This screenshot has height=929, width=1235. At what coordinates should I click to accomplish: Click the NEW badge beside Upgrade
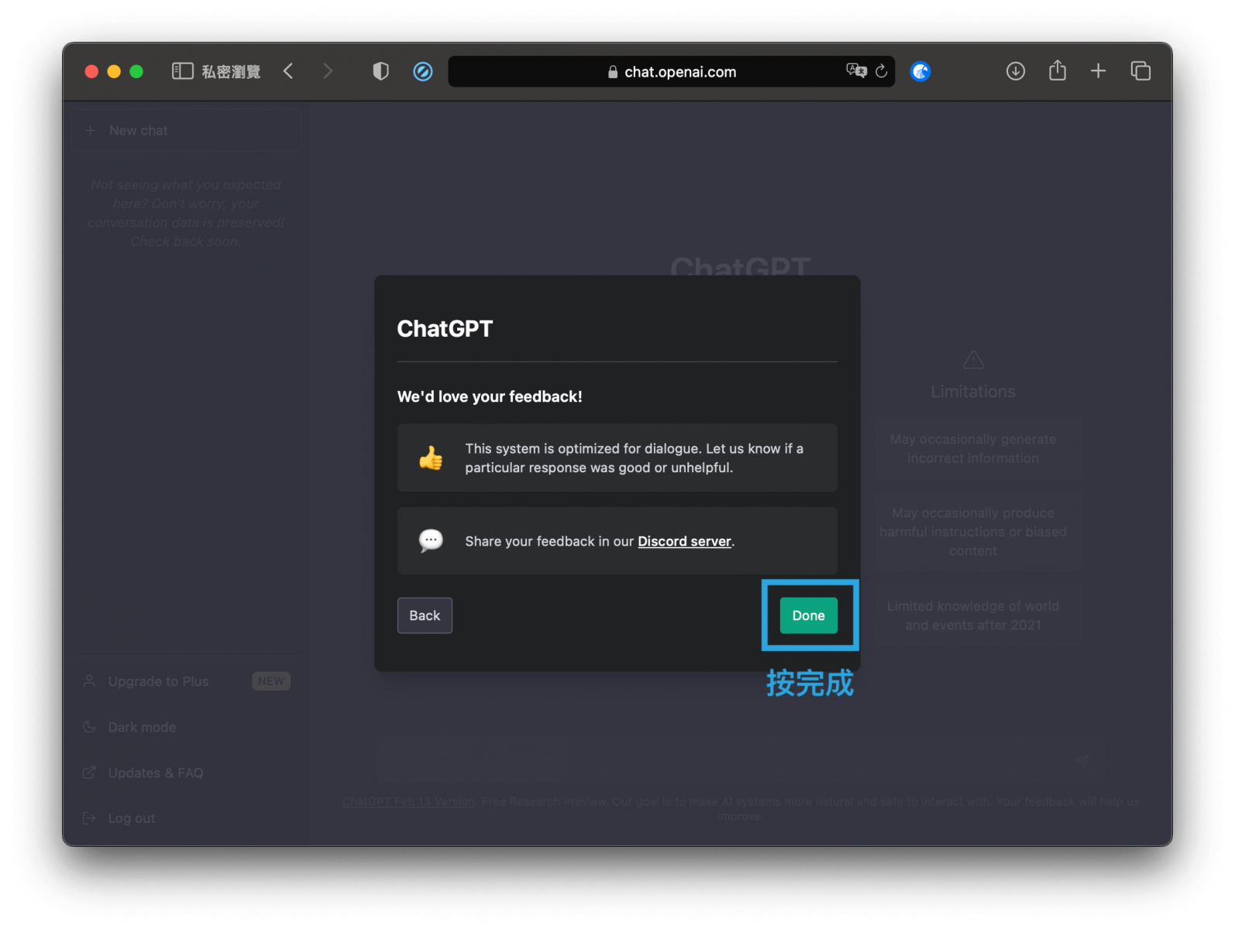coord(271,681)
